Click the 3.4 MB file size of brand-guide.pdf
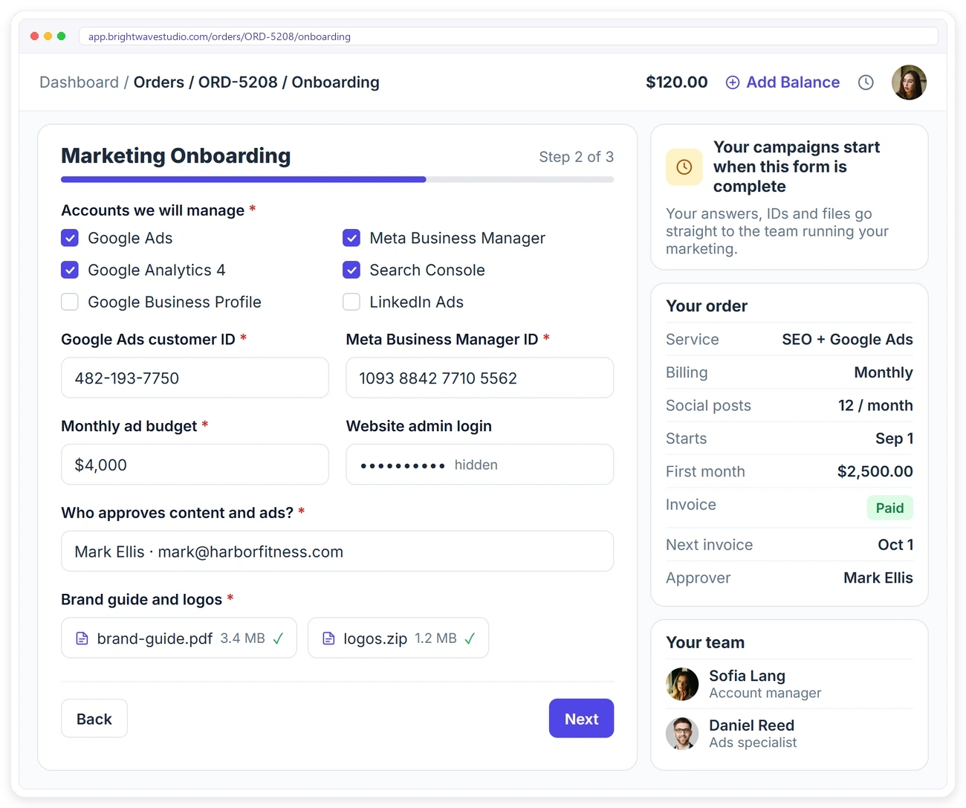Viewport: 966px width, 808px height. click(x=242, y=639)
